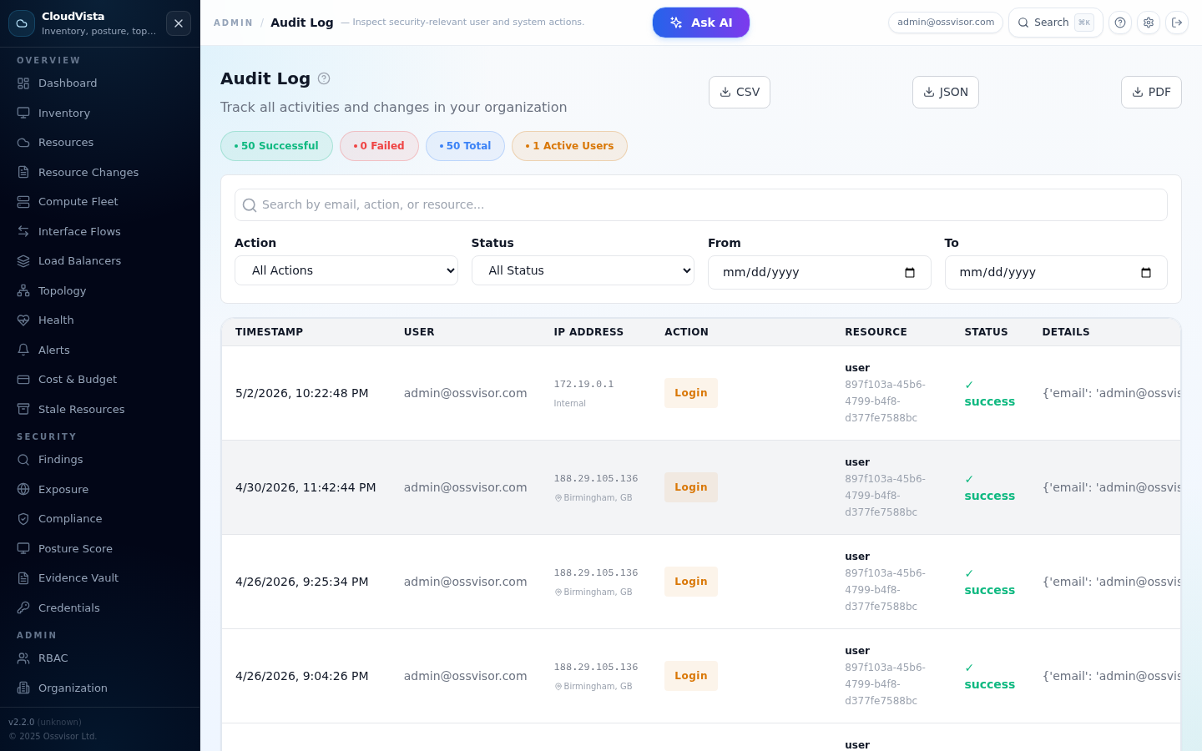
Task: Click the USER column header
Action: [x=419, y=332]
